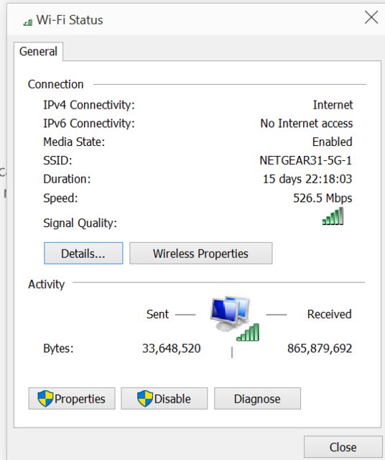Click the IPv6 Connectivity status text

pos(307,123)
